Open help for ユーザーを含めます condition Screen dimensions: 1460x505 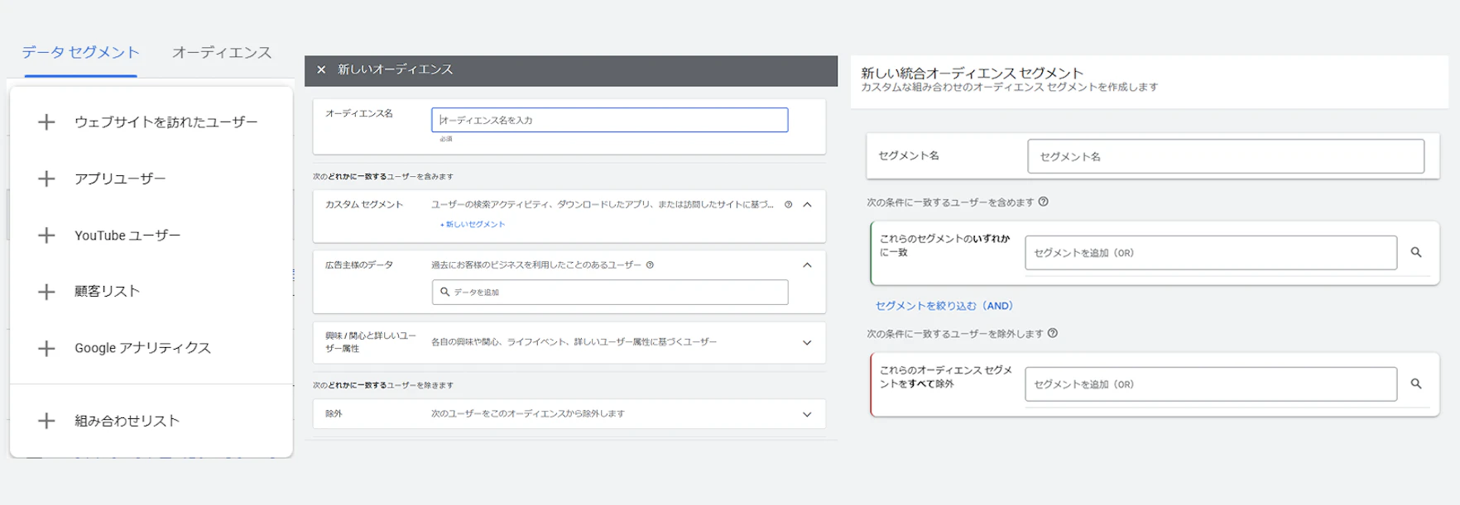[1043, 202]
